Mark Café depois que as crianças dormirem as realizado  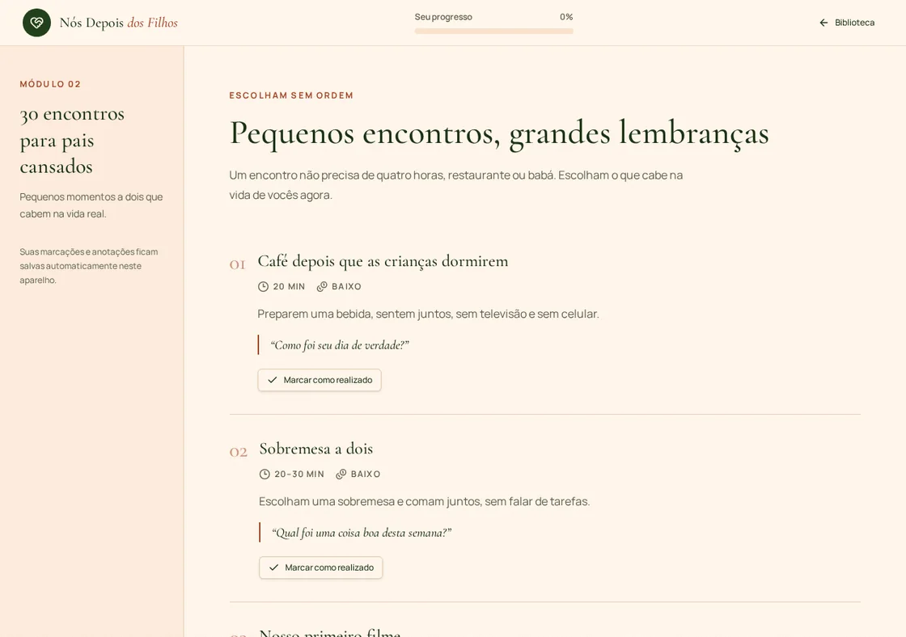click(x=320, y=380)
